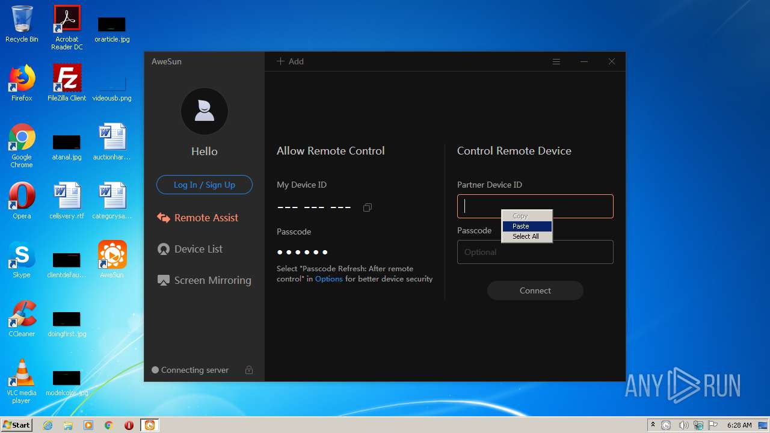Select the VLC media player desktop icon
Screen dimensions: 770x433
pos(22,381)
